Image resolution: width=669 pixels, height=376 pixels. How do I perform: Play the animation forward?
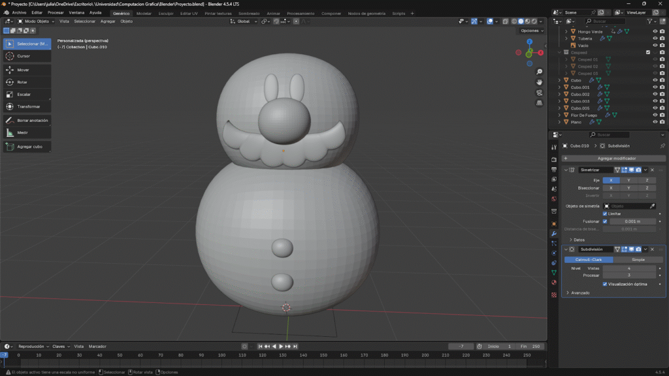point(281,346)
